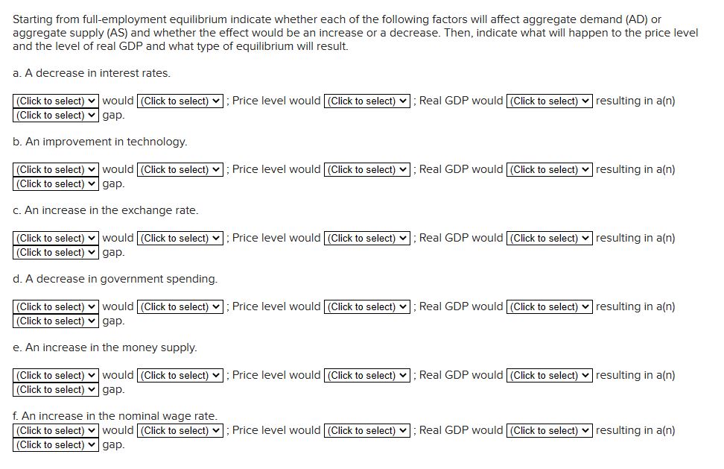Screen dimensions: 724x469
Task: Select Real GDP effect for money supply question
Action: (547, 375)
